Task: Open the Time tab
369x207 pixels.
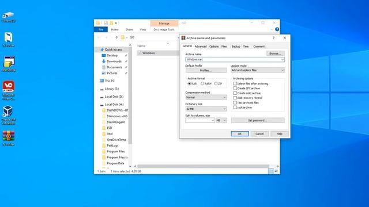Action: [246, 47]
